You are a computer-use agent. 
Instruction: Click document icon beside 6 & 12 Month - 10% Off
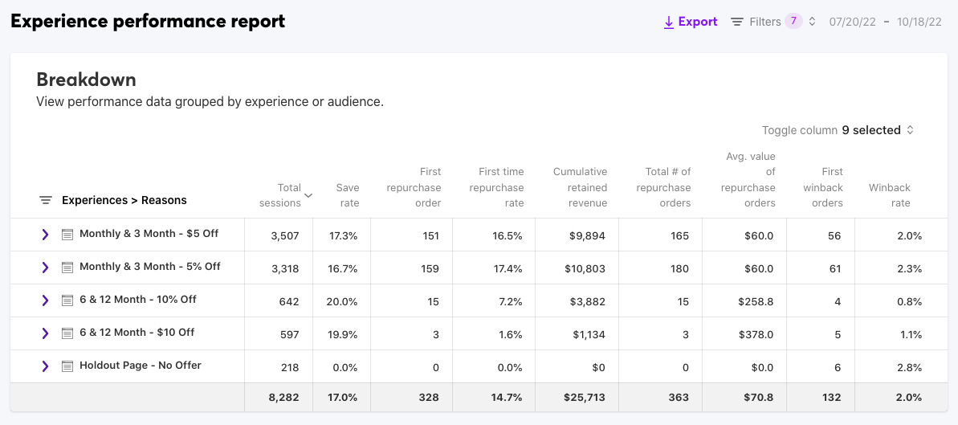tap(67, 300)
